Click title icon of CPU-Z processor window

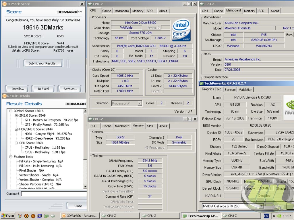(90, 4)
